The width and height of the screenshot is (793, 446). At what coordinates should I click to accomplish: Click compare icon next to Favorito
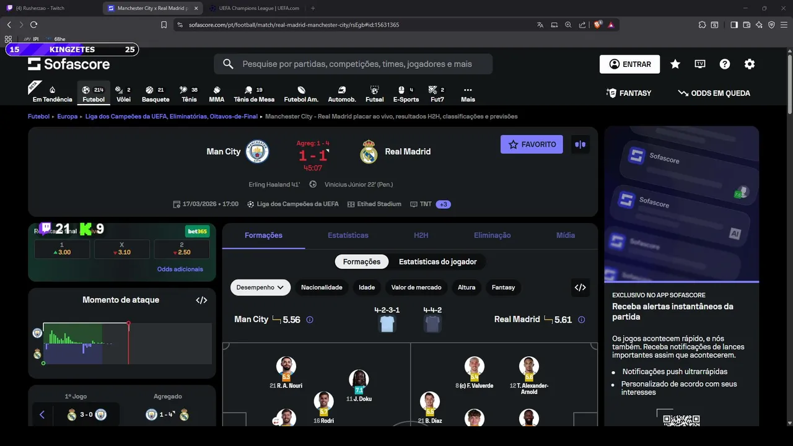point(581,144)
